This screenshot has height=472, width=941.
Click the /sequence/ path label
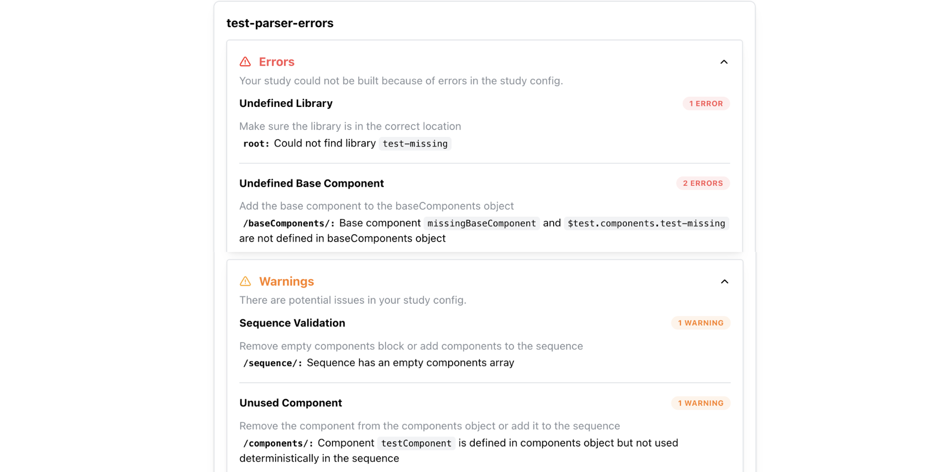point(271,363)
